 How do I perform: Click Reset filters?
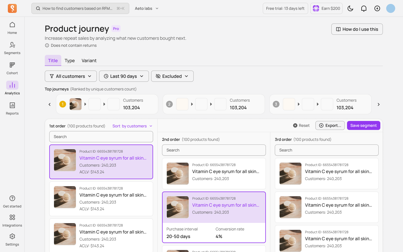(301, 125)
